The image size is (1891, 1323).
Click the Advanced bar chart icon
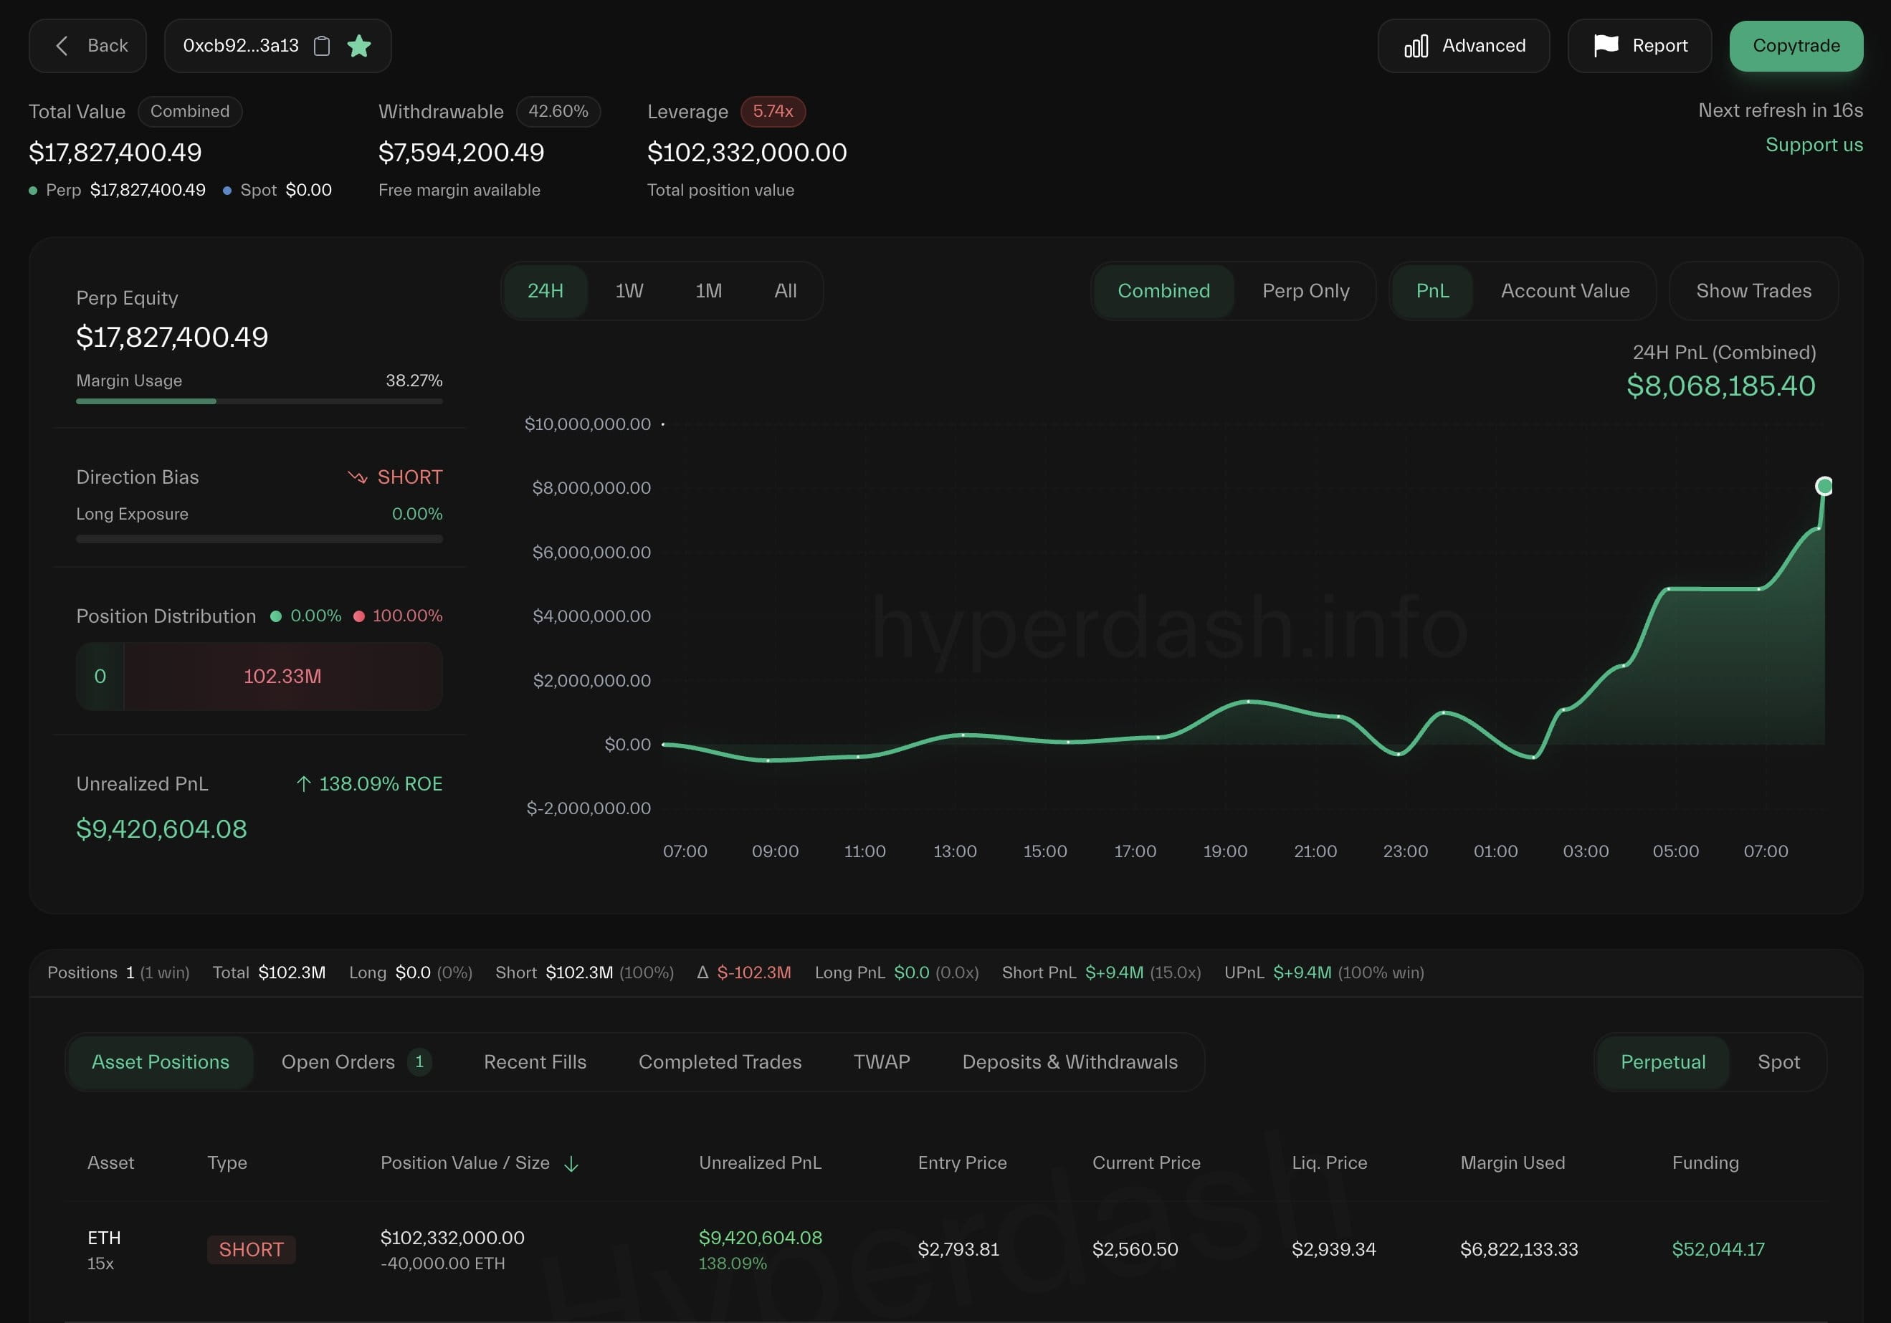(x=1416, y=46)
